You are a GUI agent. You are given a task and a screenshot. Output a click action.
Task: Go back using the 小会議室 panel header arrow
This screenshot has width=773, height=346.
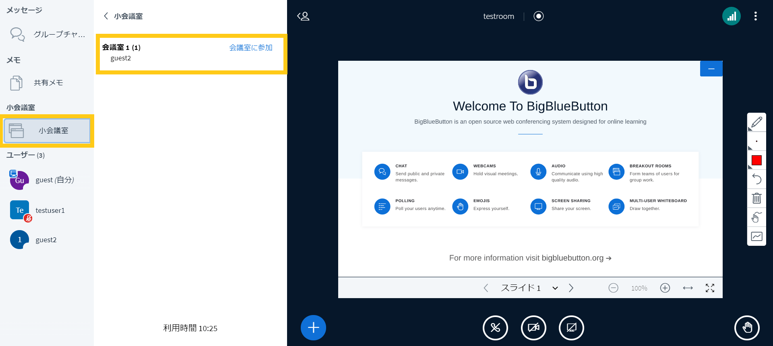pyautogui.click(x=106, y=16)
